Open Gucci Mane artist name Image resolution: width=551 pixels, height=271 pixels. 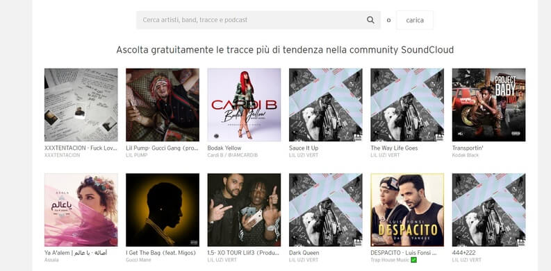pos(138,260)
